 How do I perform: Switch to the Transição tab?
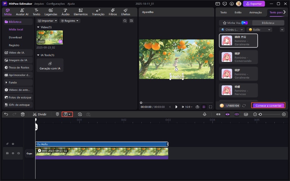click(98, 12)
